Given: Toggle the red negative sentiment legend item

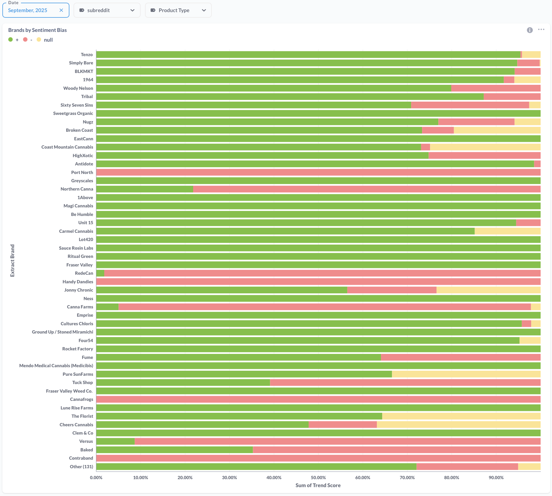Looking at the screenshot, I should tap(28, 40).
